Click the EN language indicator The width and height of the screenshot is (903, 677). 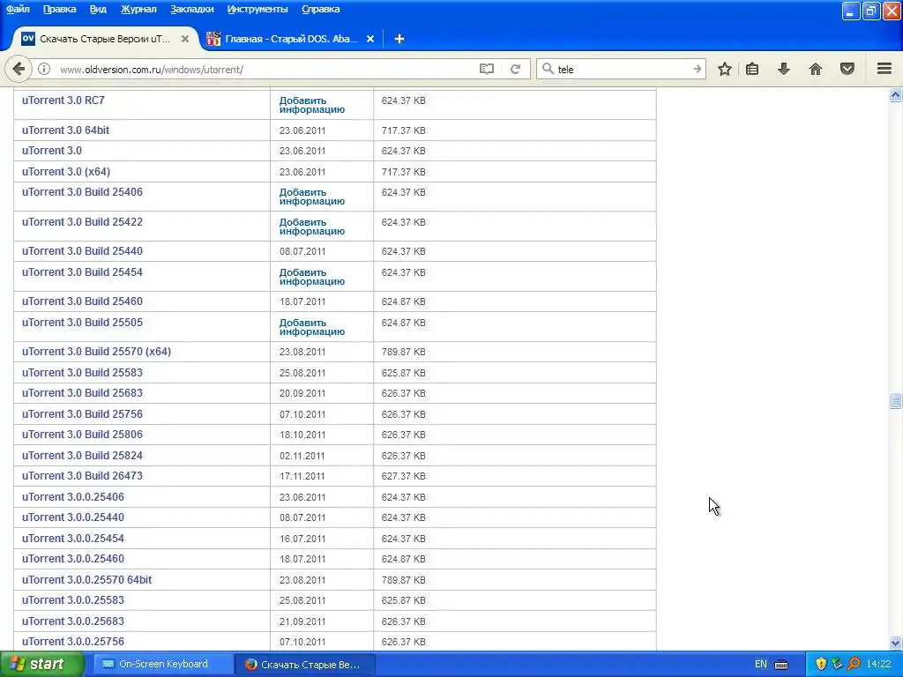click(761, 665)
